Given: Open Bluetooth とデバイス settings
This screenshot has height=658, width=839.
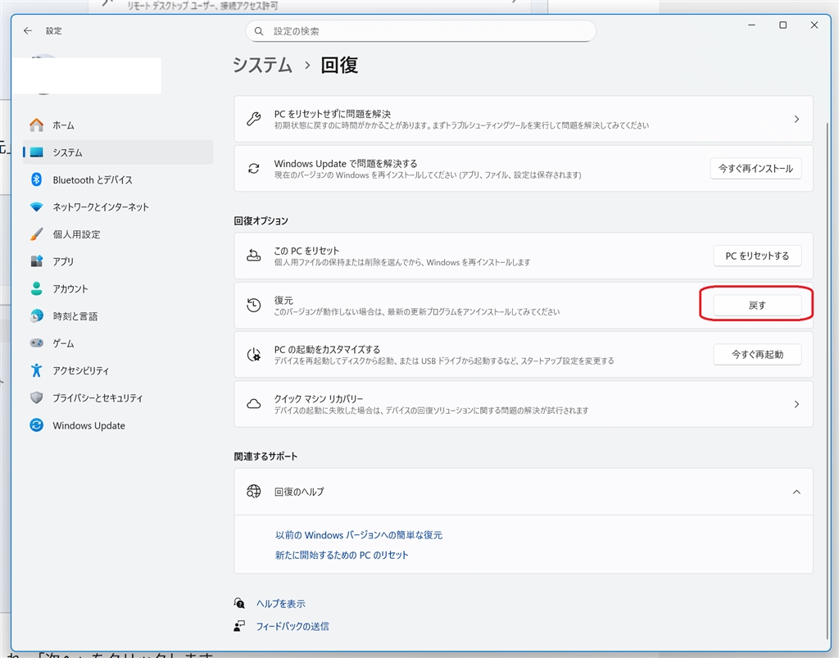Looking at the screenshot, I should tap(118, 179).
